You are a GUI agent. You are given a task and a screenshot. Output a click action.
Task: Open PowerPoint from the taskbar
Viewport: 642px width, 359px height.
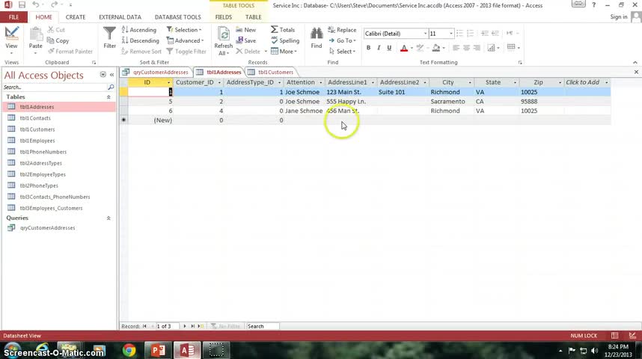[158, 351]
